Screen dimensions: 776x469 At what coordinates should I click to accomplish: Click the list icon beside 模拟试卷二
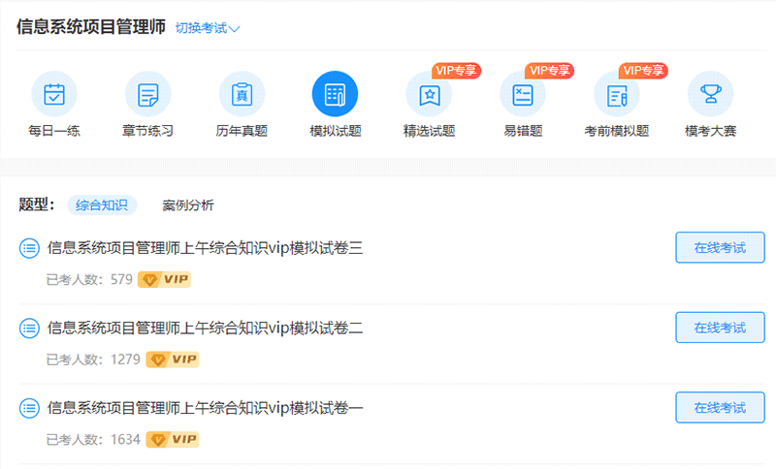(x=29, y=328)
